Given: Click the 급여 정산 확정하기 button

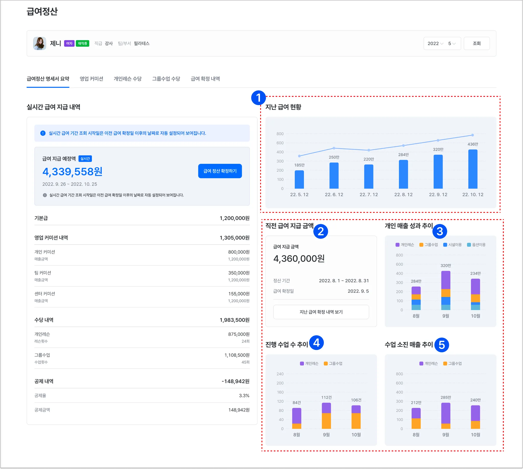Looking at the screenshot, I should tap(220, 171).
